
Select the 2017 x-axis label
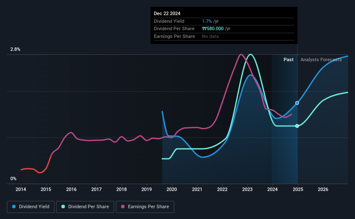tap(96, 189)
